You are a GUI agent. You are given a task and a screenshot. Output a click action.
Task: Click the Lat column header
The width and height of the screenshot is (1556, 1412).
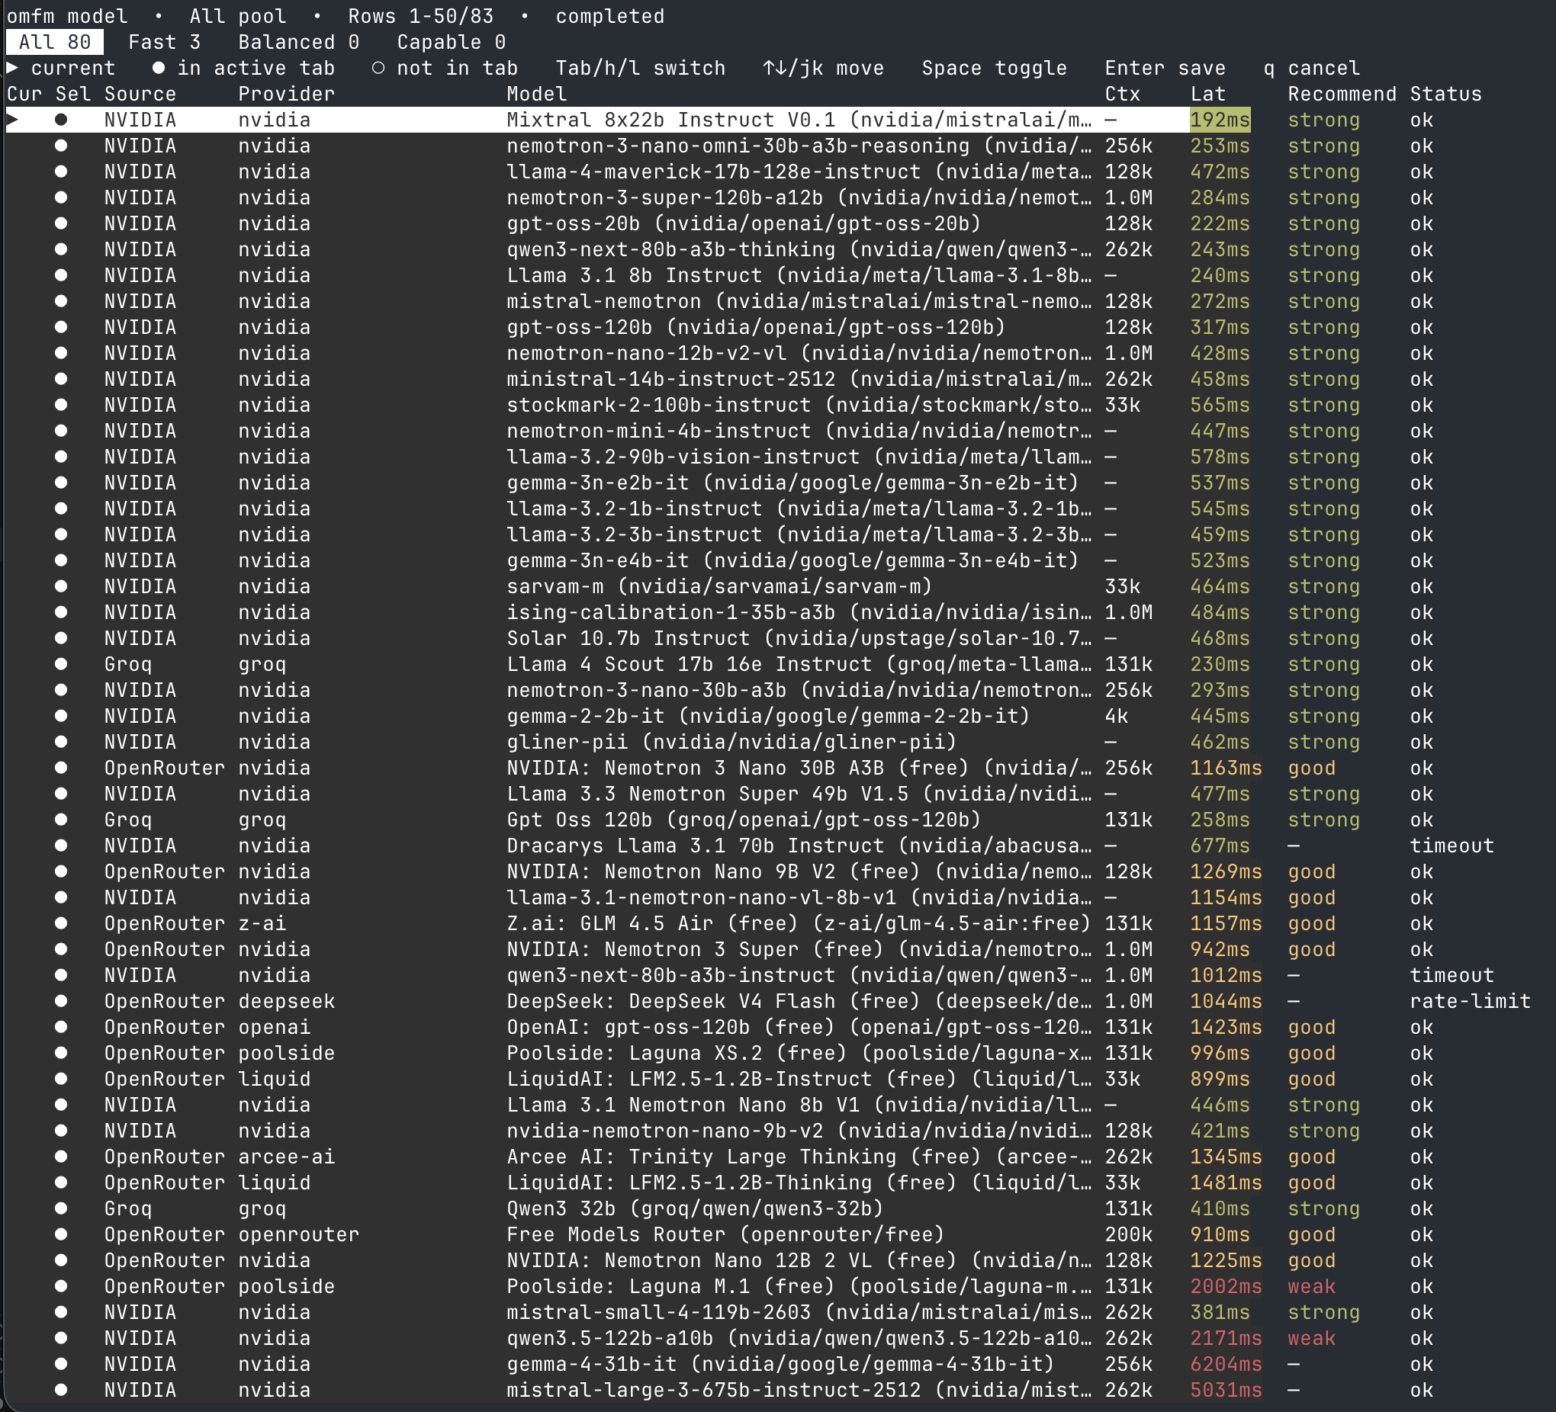pyautogui.click(x=1208, y=94)
